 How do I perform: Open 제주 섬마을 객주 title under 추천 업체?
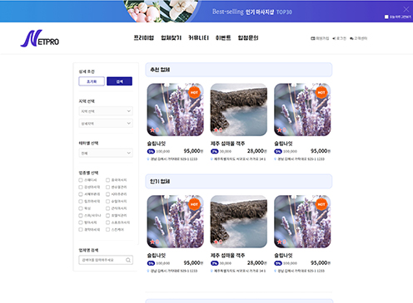point(227,144)
